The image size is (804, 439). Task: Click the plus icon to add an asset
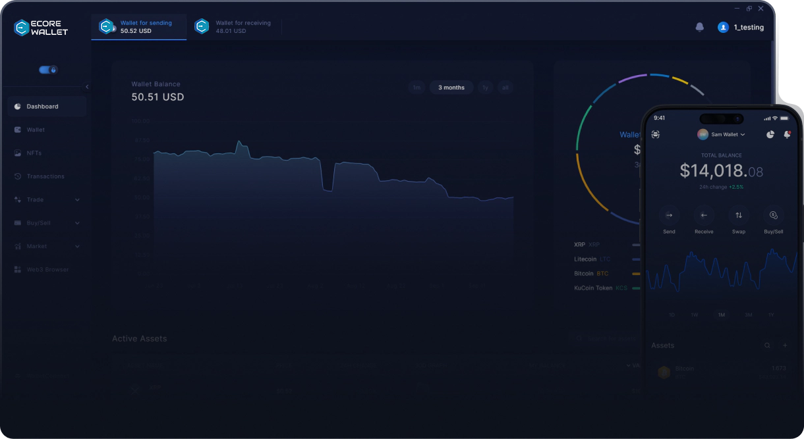785,345
